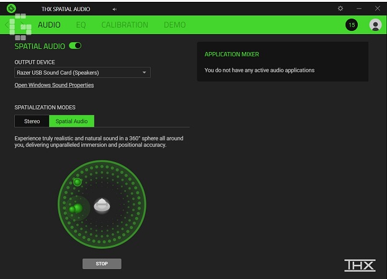Expand the Output Device dropdown arrow
This screenshot has height=279, width=387.
click(x=144, y=72)
